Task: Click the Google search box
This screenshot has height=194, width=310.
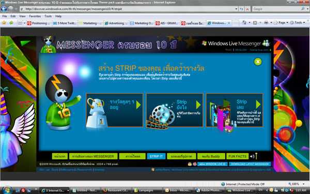Action: point(276,9)
